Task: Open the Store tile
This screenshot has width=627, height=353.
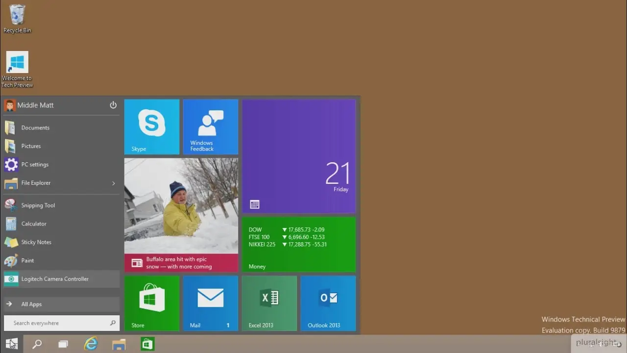Action: pos(152,303)
